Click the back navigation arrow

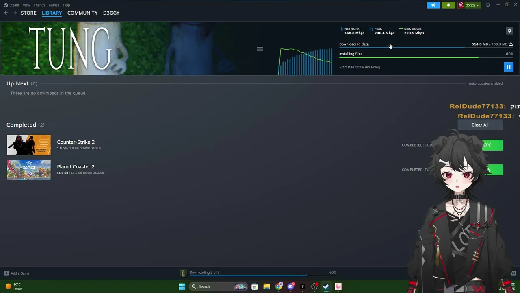(6, 13)
